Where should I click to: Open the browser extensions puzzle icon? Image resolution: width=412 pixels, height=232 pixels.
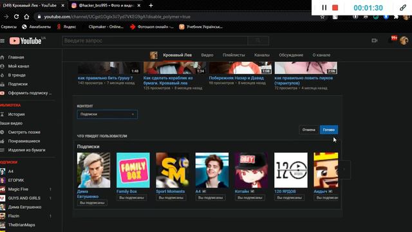[396, 17]
